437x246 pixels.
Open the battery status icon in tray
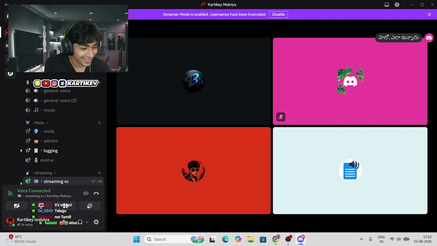click(x=406, y=239)
